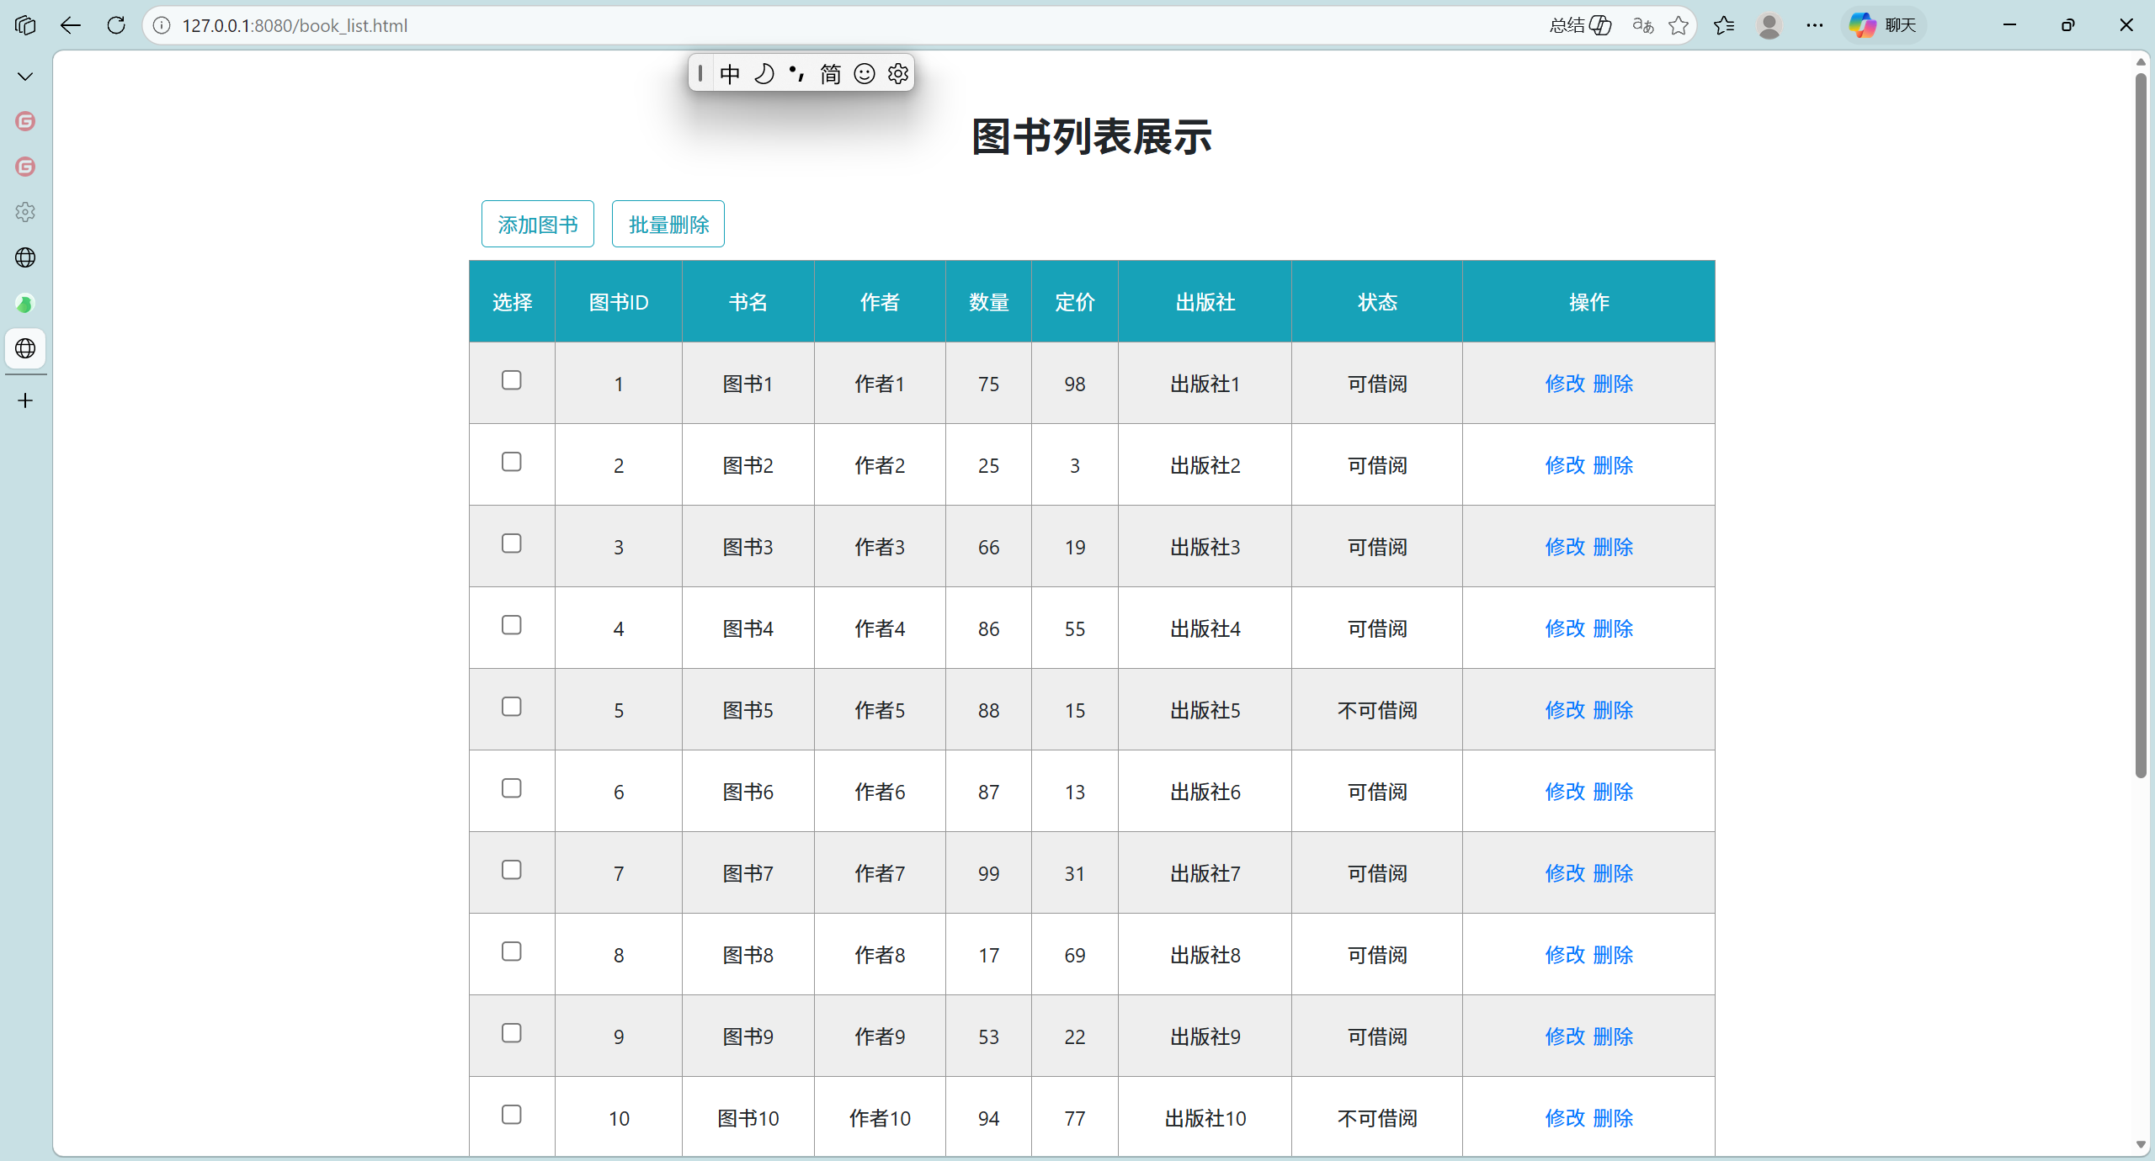
Task: Click the vertical page scrollbar thumb
Action: 2141,425
